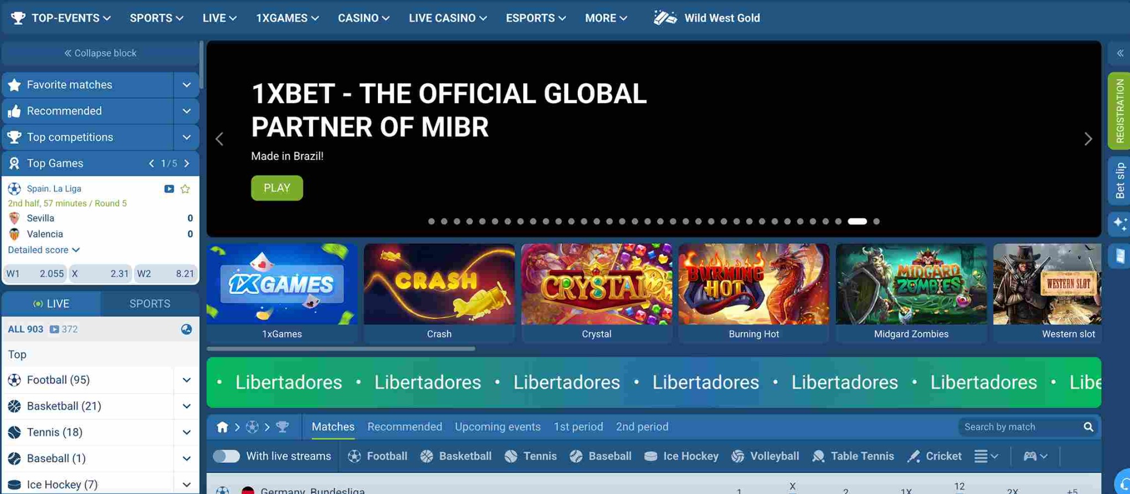The height and width of the screenshot is (494, 1130).
Task: Toggle the With live streams switch
Action: tap(226, 456)
